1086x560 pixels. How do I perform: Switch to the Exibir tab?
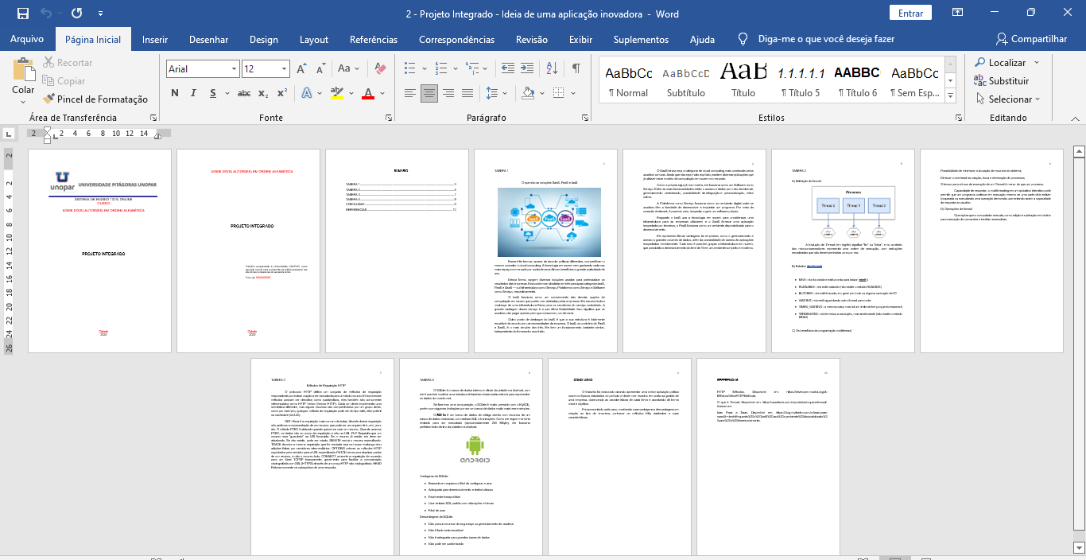581,39
